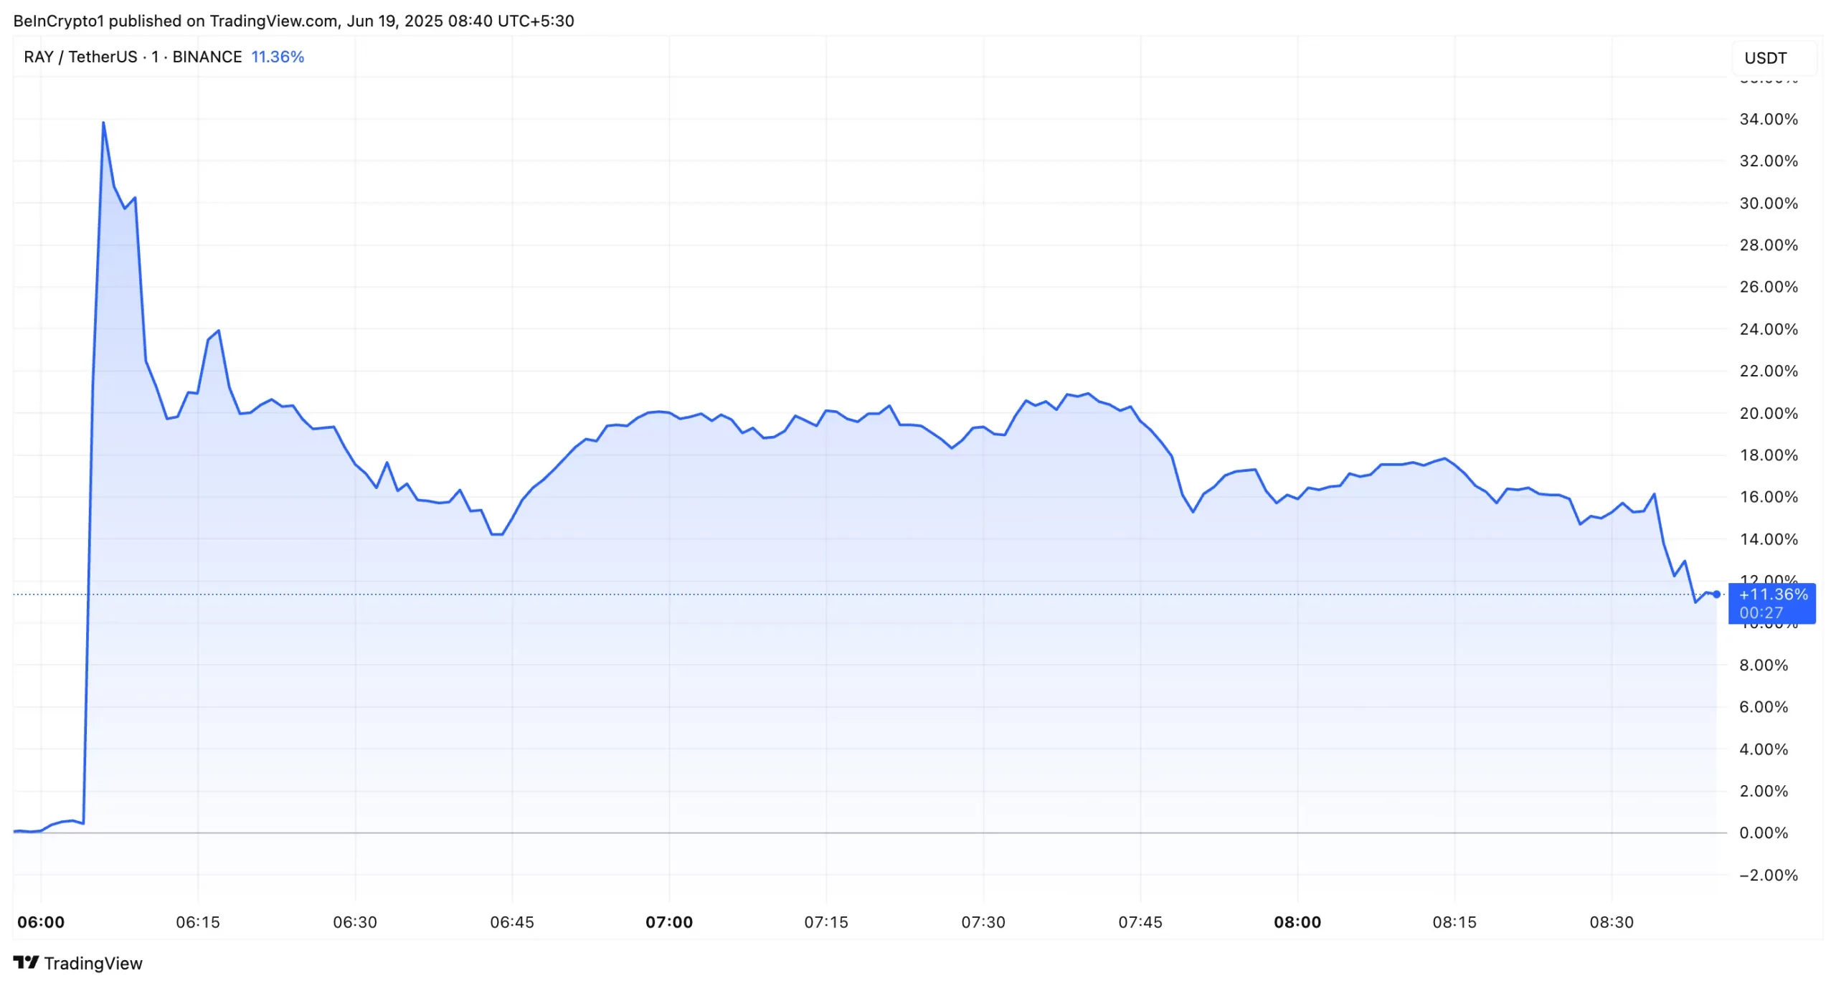Click the TradingView brand text link
1836x986 pixels.
click(x=93, y=963)
